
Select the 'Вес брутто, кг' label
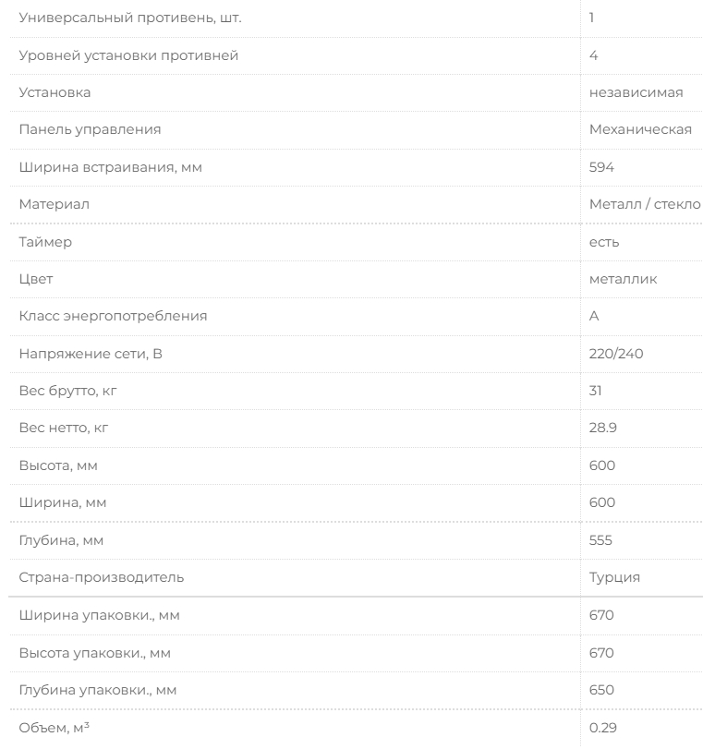coord(68,391)
